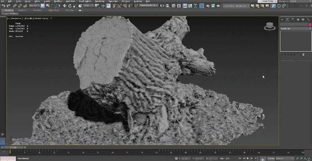Select the Rotate transform tool
This screenshot has width=312, height=161.
click(x=70, y=6)
